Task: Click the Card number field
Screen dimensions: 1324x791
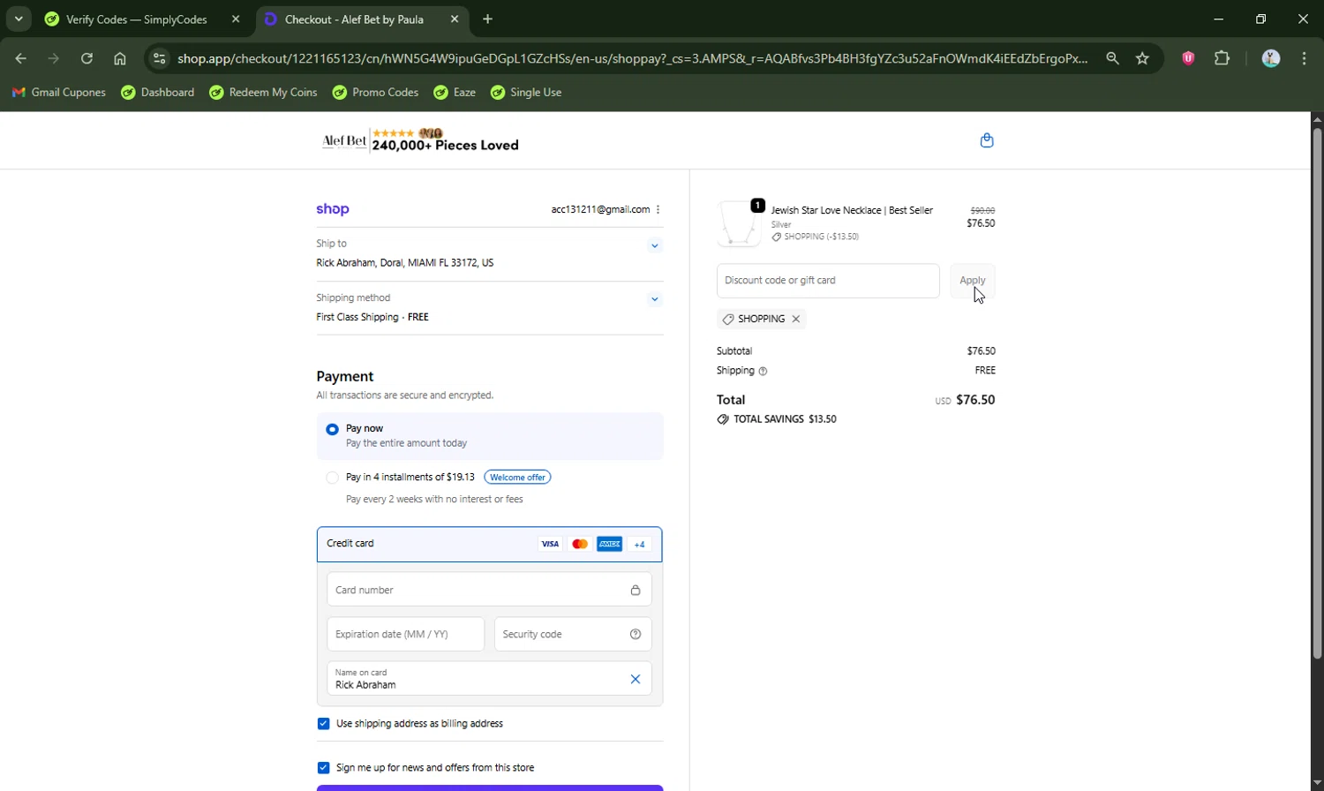Action: pyautogui.click(x=489, y=590)
